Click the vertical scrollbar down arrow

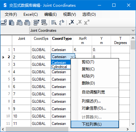click(133, 124)
